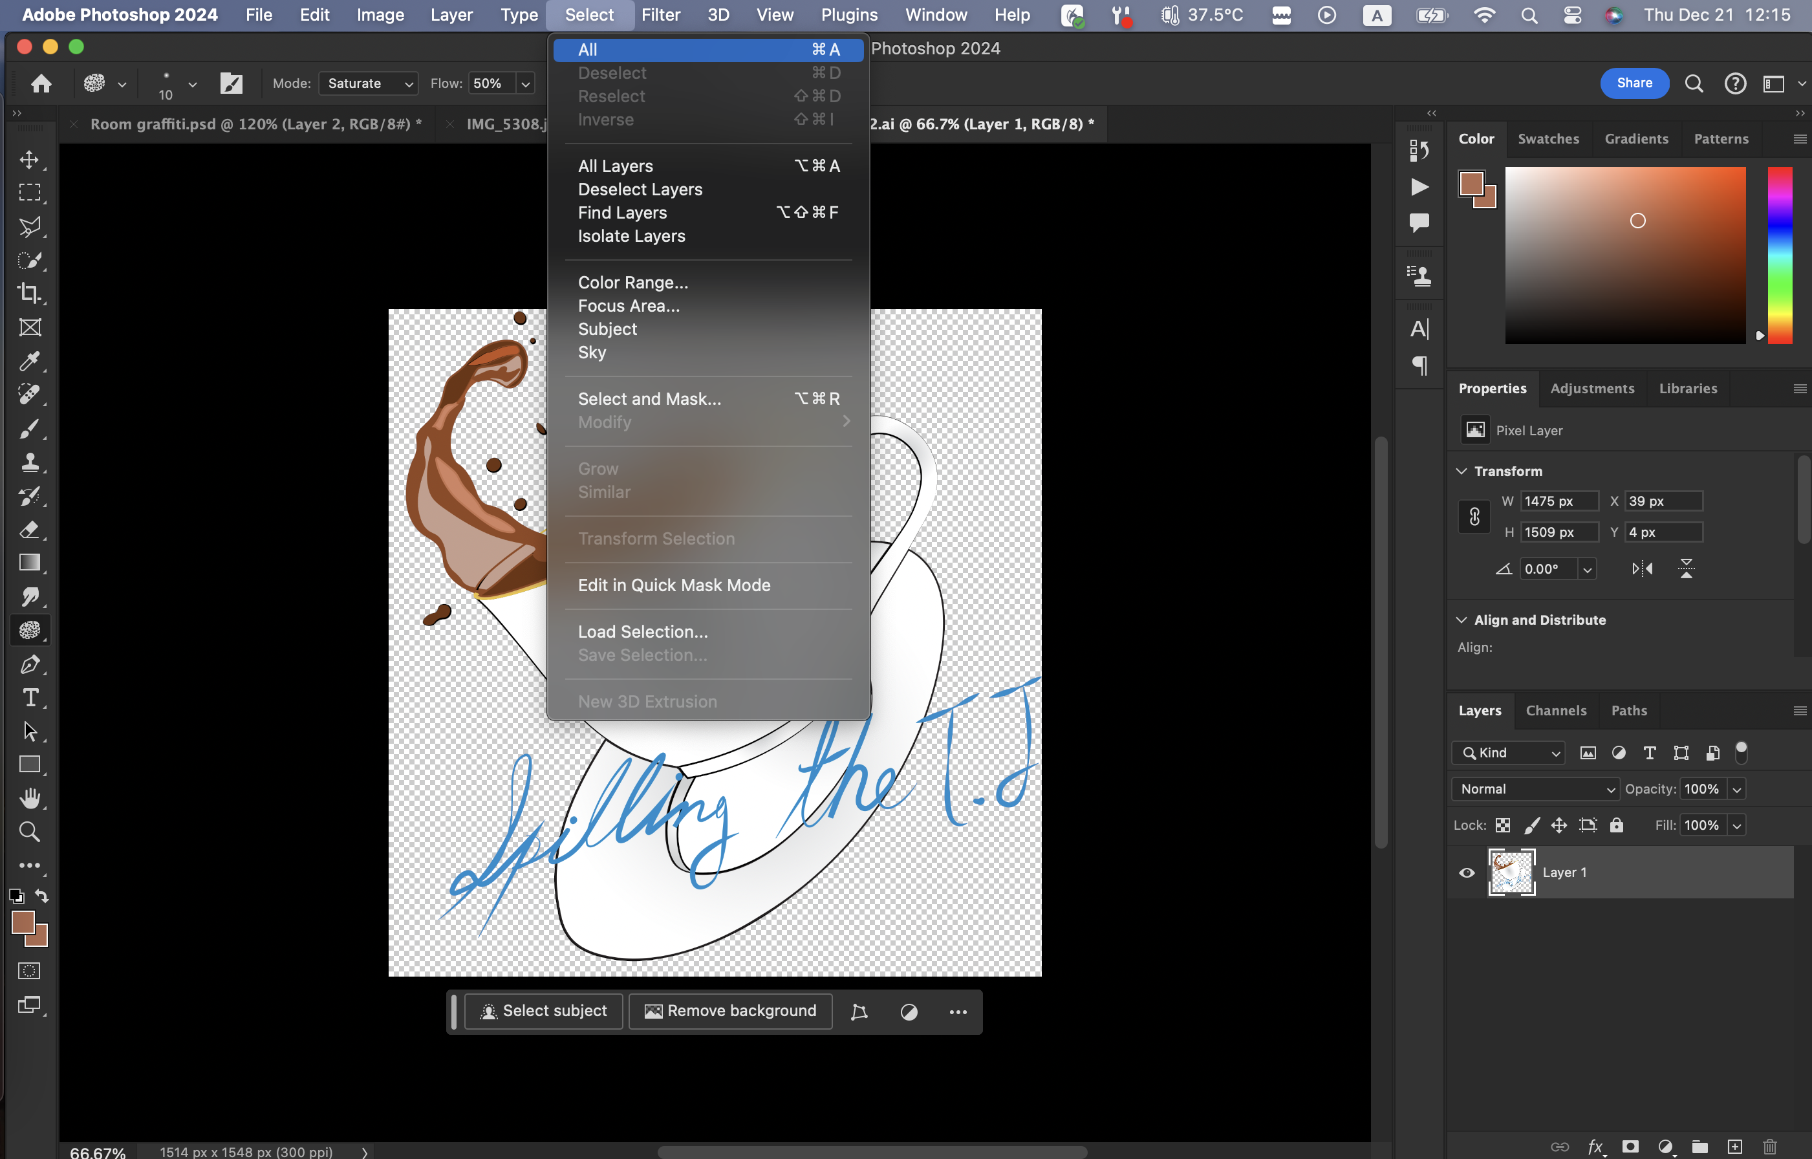Select the Crop tool

click(29, 294)
